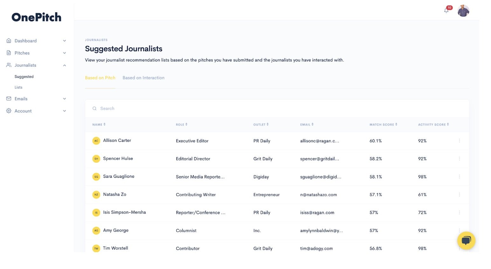This screenshot has height=269, width=491.
Task: Click the NZ avatar for Natasha Zo
Action: [96, 195]
